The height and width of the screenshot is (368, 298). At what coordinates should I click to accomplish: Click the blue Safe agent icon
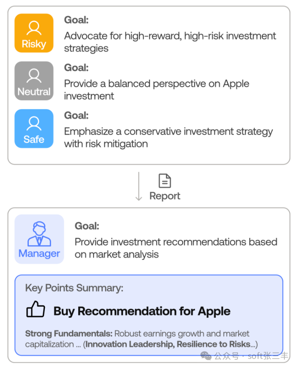(x=34, y=128)
